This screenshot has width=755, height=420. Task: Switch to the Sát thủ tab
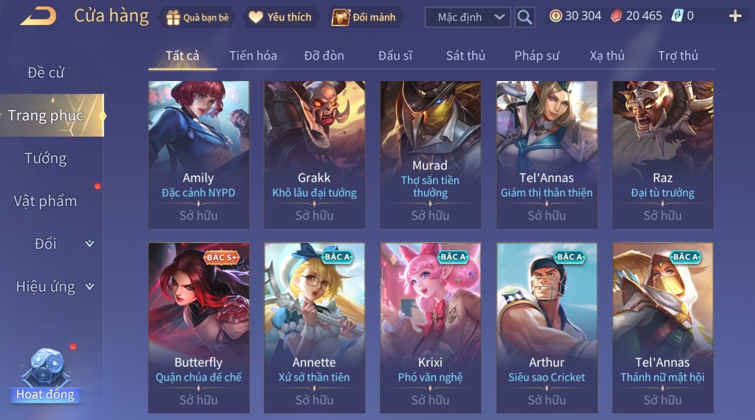pos(466,56)
